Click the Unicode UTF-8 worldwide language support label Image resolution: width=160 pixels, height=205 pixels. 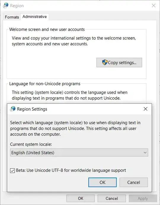[71, 170]
